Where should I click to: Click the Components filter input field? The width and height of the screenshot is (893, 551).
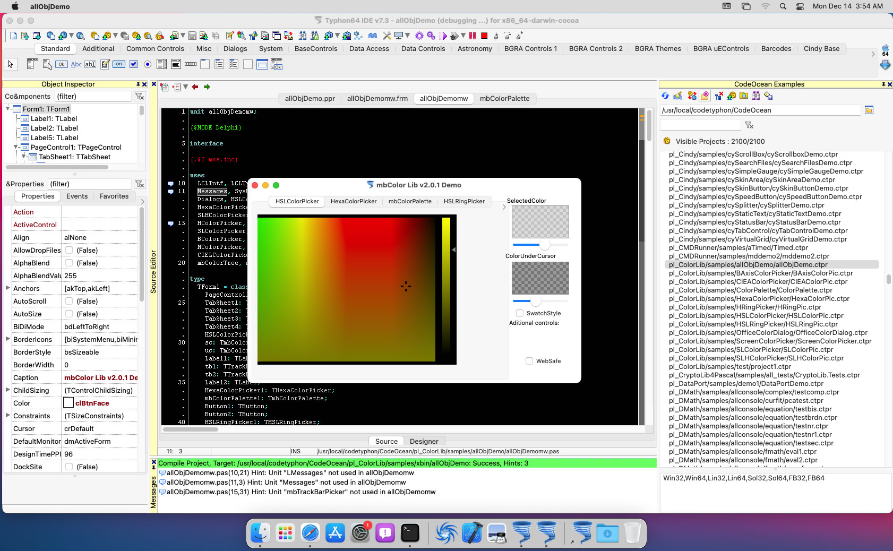pyautogui.click(x=92, y=96)
